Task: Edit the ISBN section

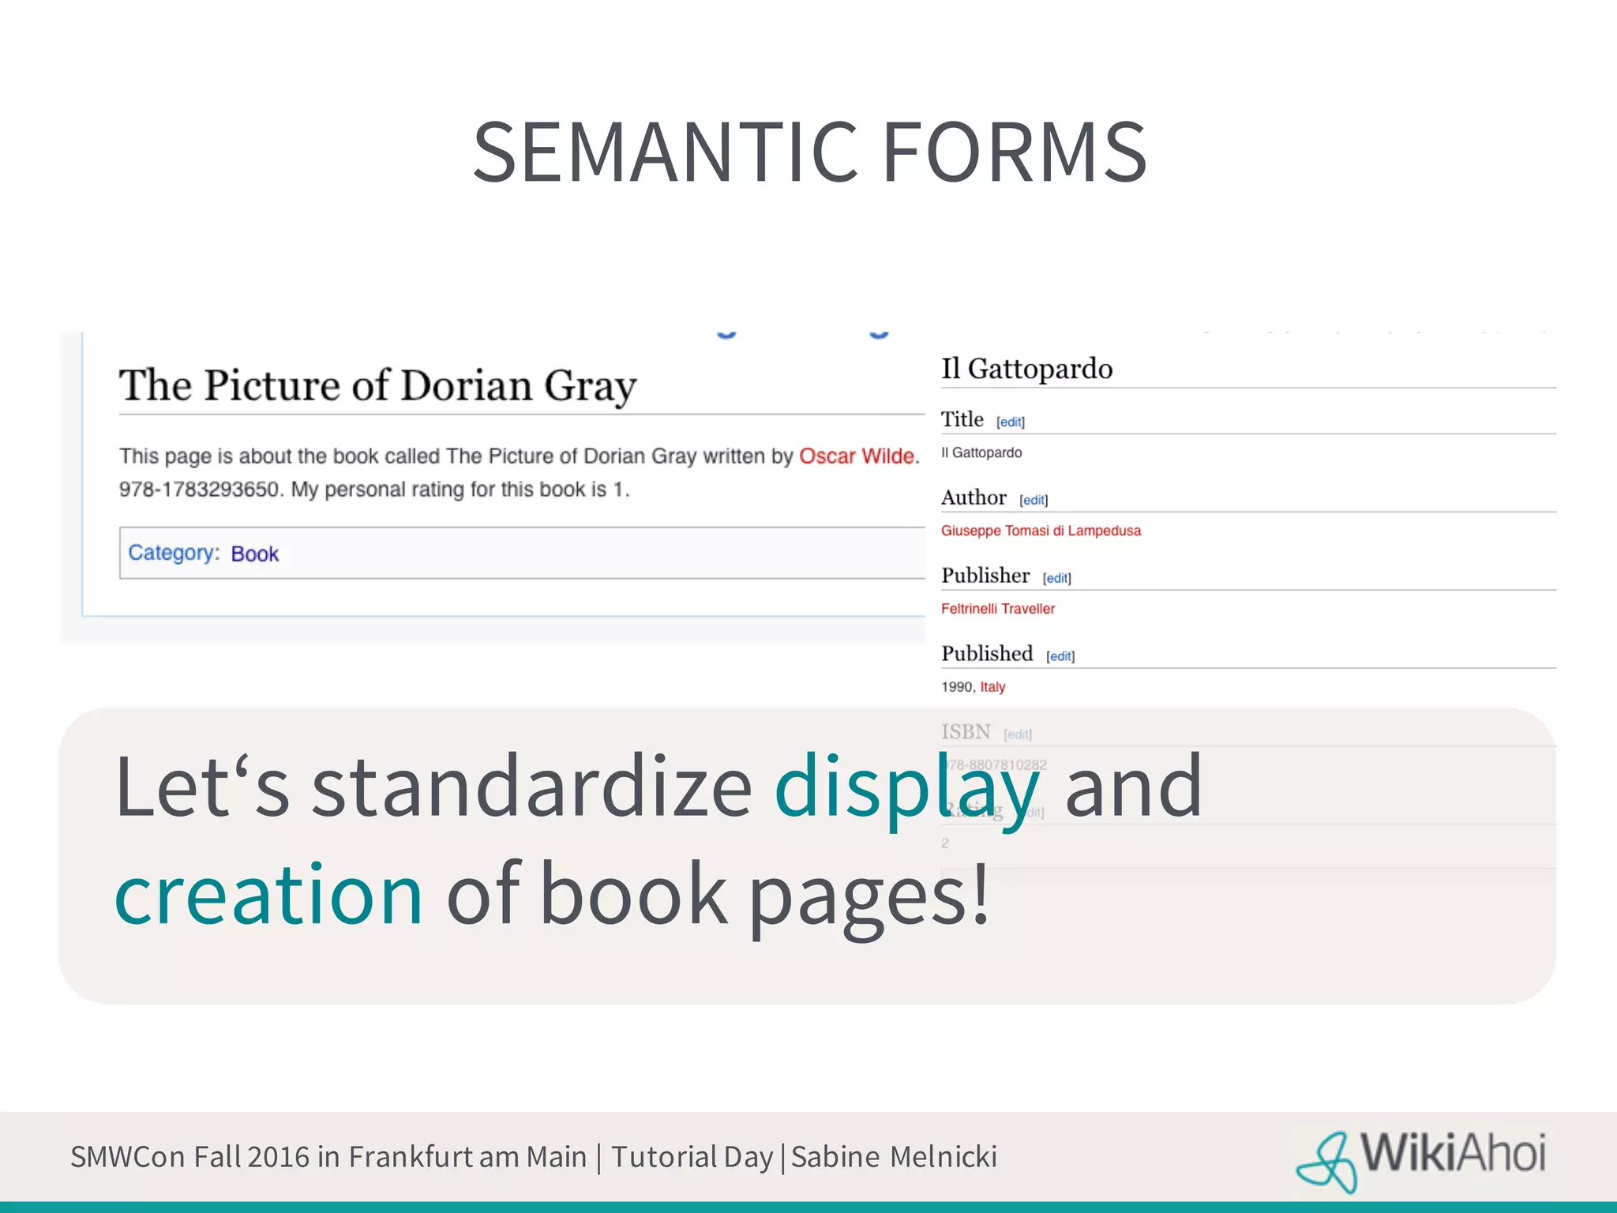Action: click(x=1018, y=734)
